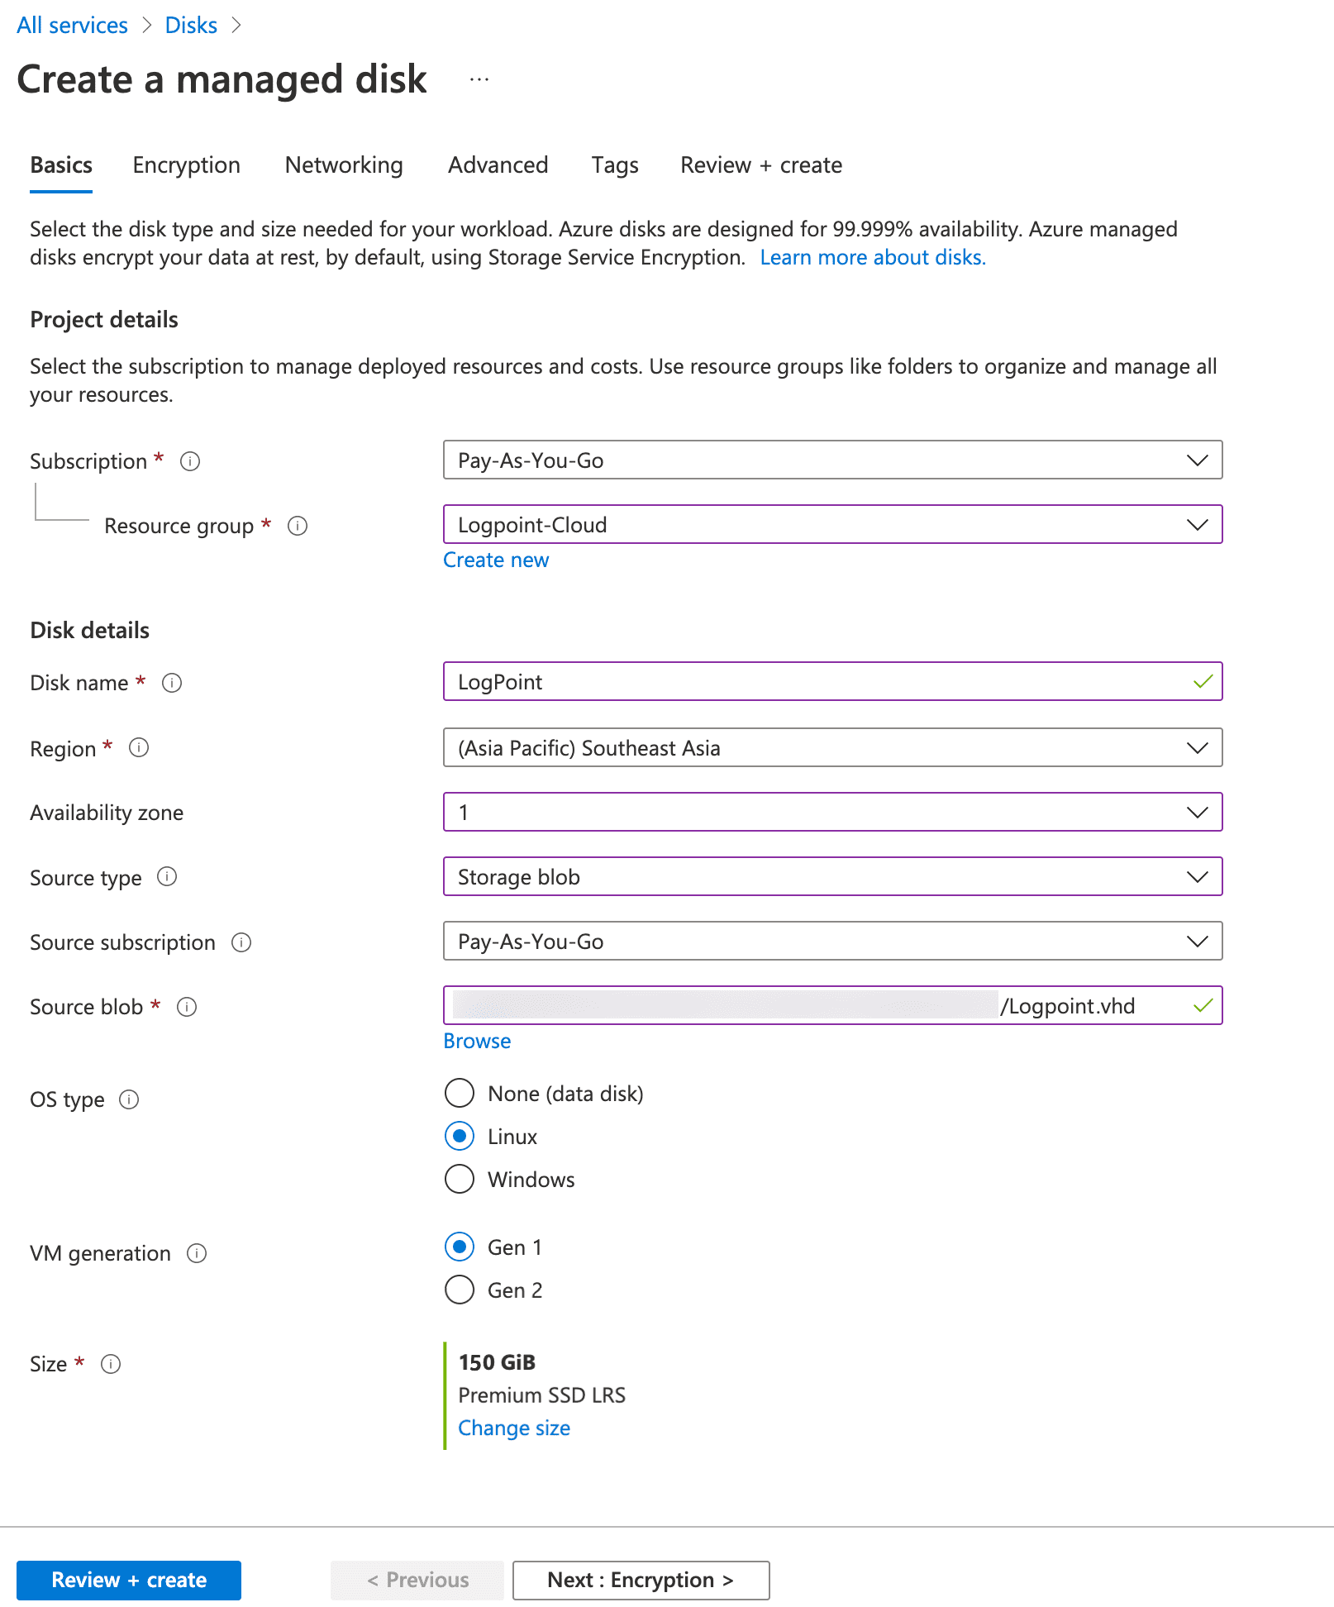Image resolution: width=1334 pixels, height=1607 pixels.
Task: Switch to the Encryption tab
Action: pyautogui.click(x=185, y=165)
